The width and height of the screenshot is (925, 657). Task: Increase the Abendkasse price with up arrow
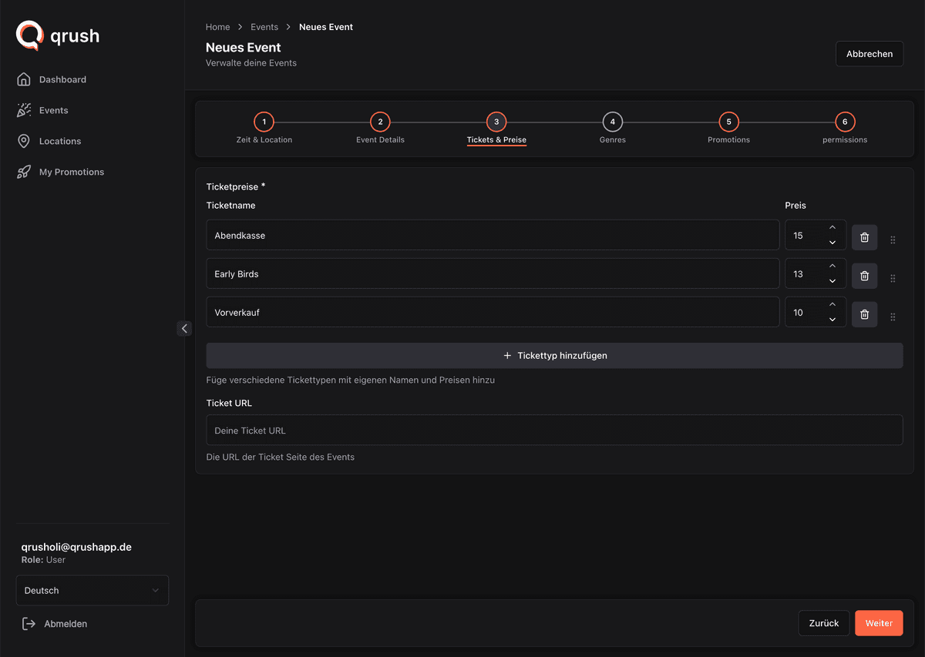coord(832,228)
